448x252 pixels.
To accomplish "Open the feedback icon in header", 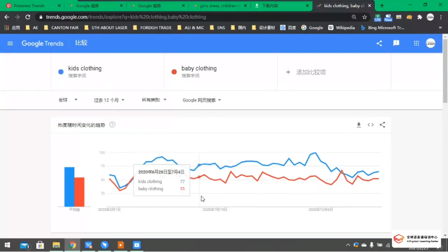I will click(x=396, y=44).
